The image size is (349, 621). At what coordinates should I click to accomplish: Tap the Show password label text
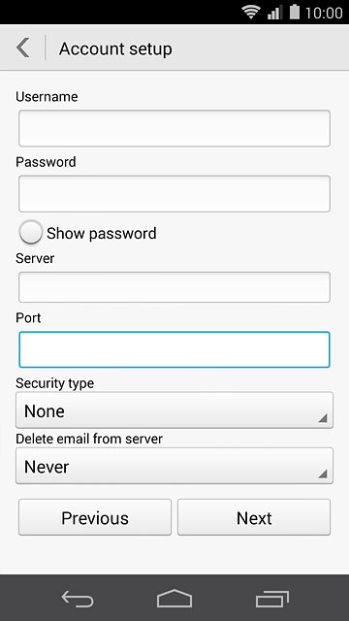pyautogui.click(x=101, y=233)
